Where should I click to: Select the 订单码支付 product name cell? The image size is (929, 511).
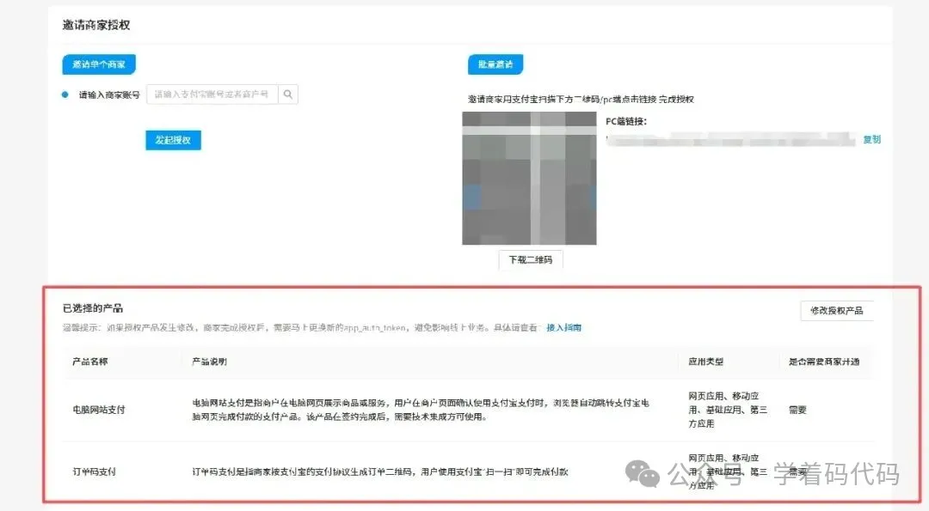(x=95, y=471)
